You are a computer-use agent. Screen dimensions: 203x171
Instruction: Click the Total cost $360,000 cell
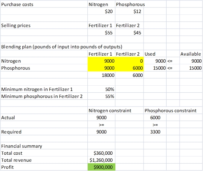101,153
